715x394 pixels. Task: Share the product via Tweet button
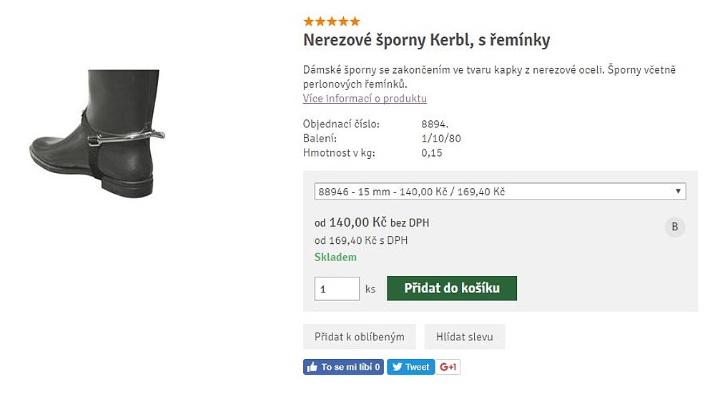tap(410, 367)
